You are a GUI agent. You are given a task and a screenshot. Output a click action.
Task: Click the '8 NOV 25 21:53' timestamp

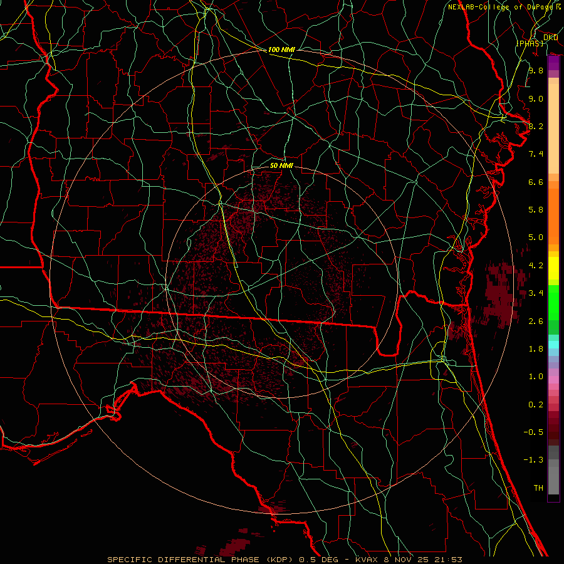(x=424, y=560)
